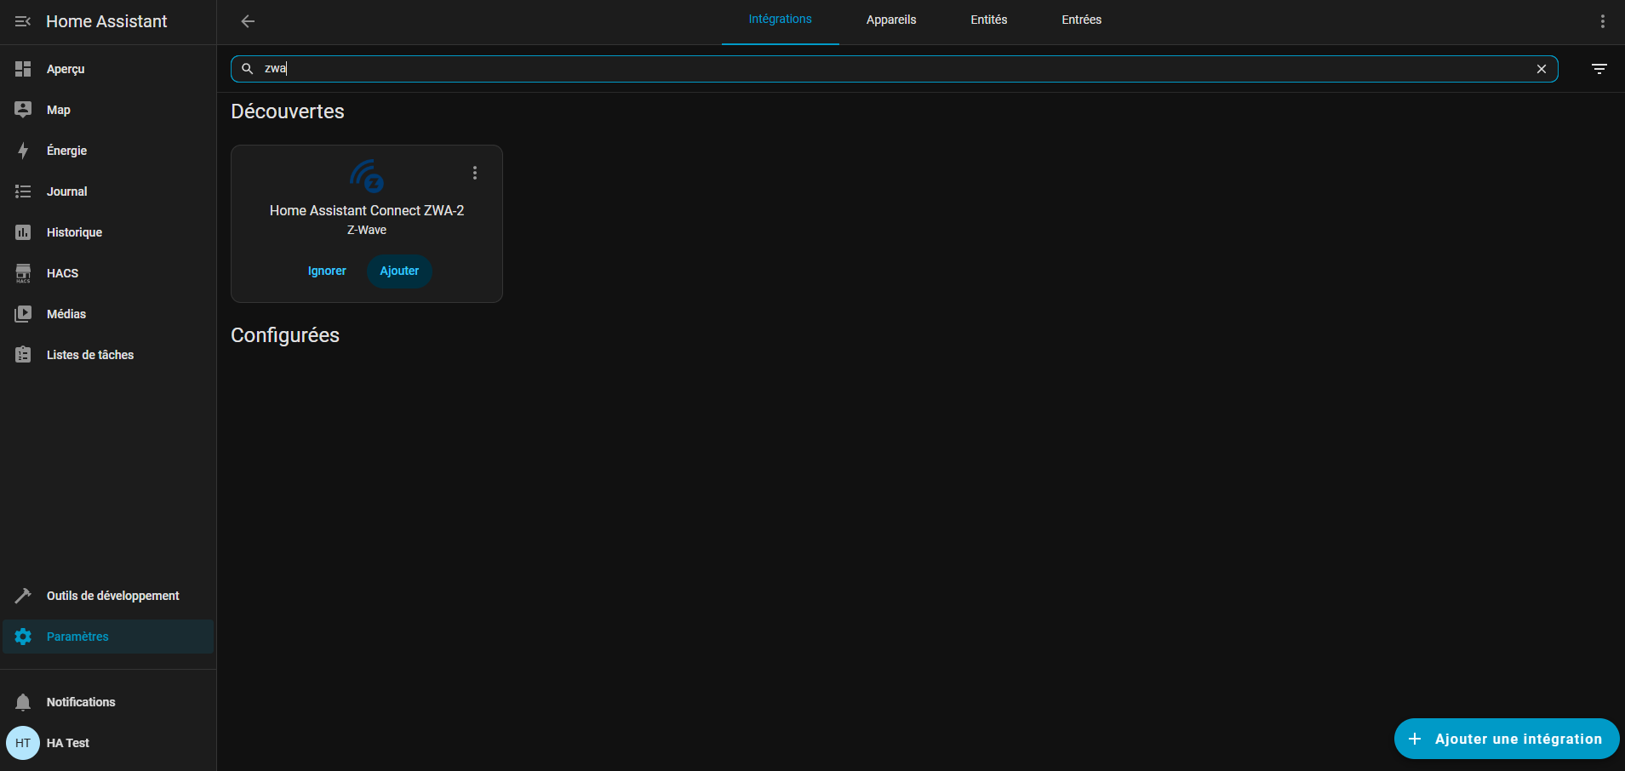This screenshot has height=771, width=1625.
Task: Select the Historique sidebar label
Action: [x=74, y=232]
